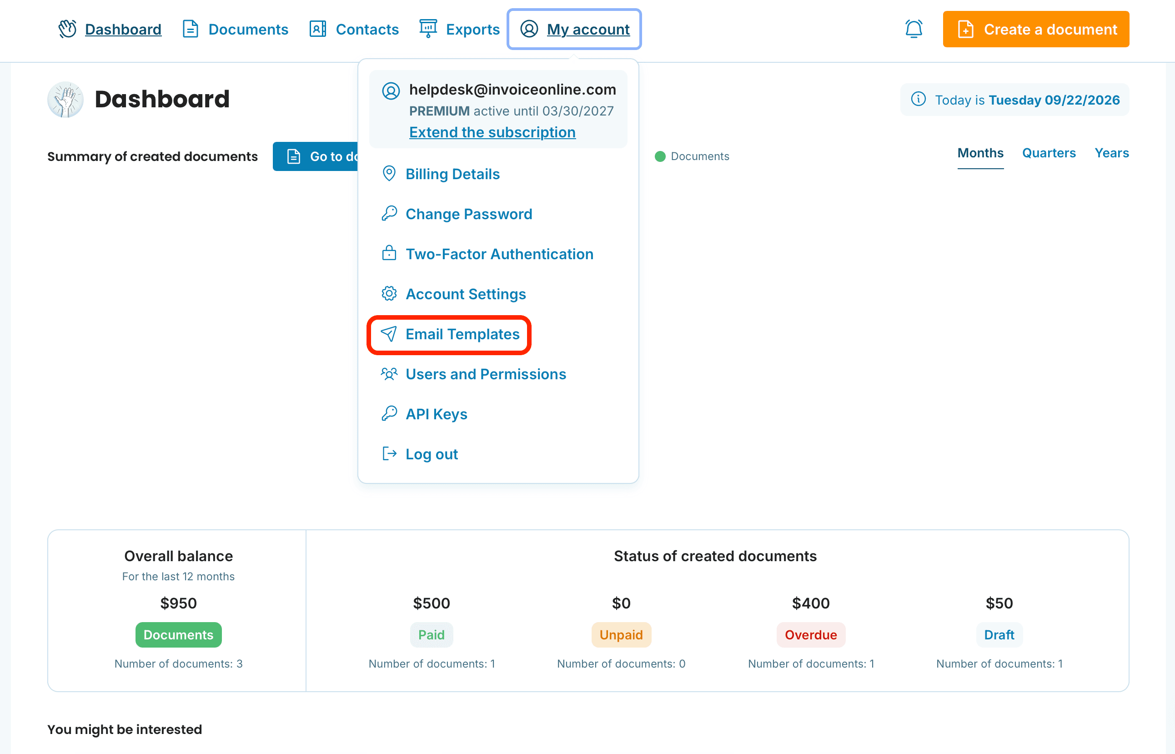The width and height of the screenshot is (1175, 754).
Task: Click the green Documents balance badge
Action: [178, 634]
